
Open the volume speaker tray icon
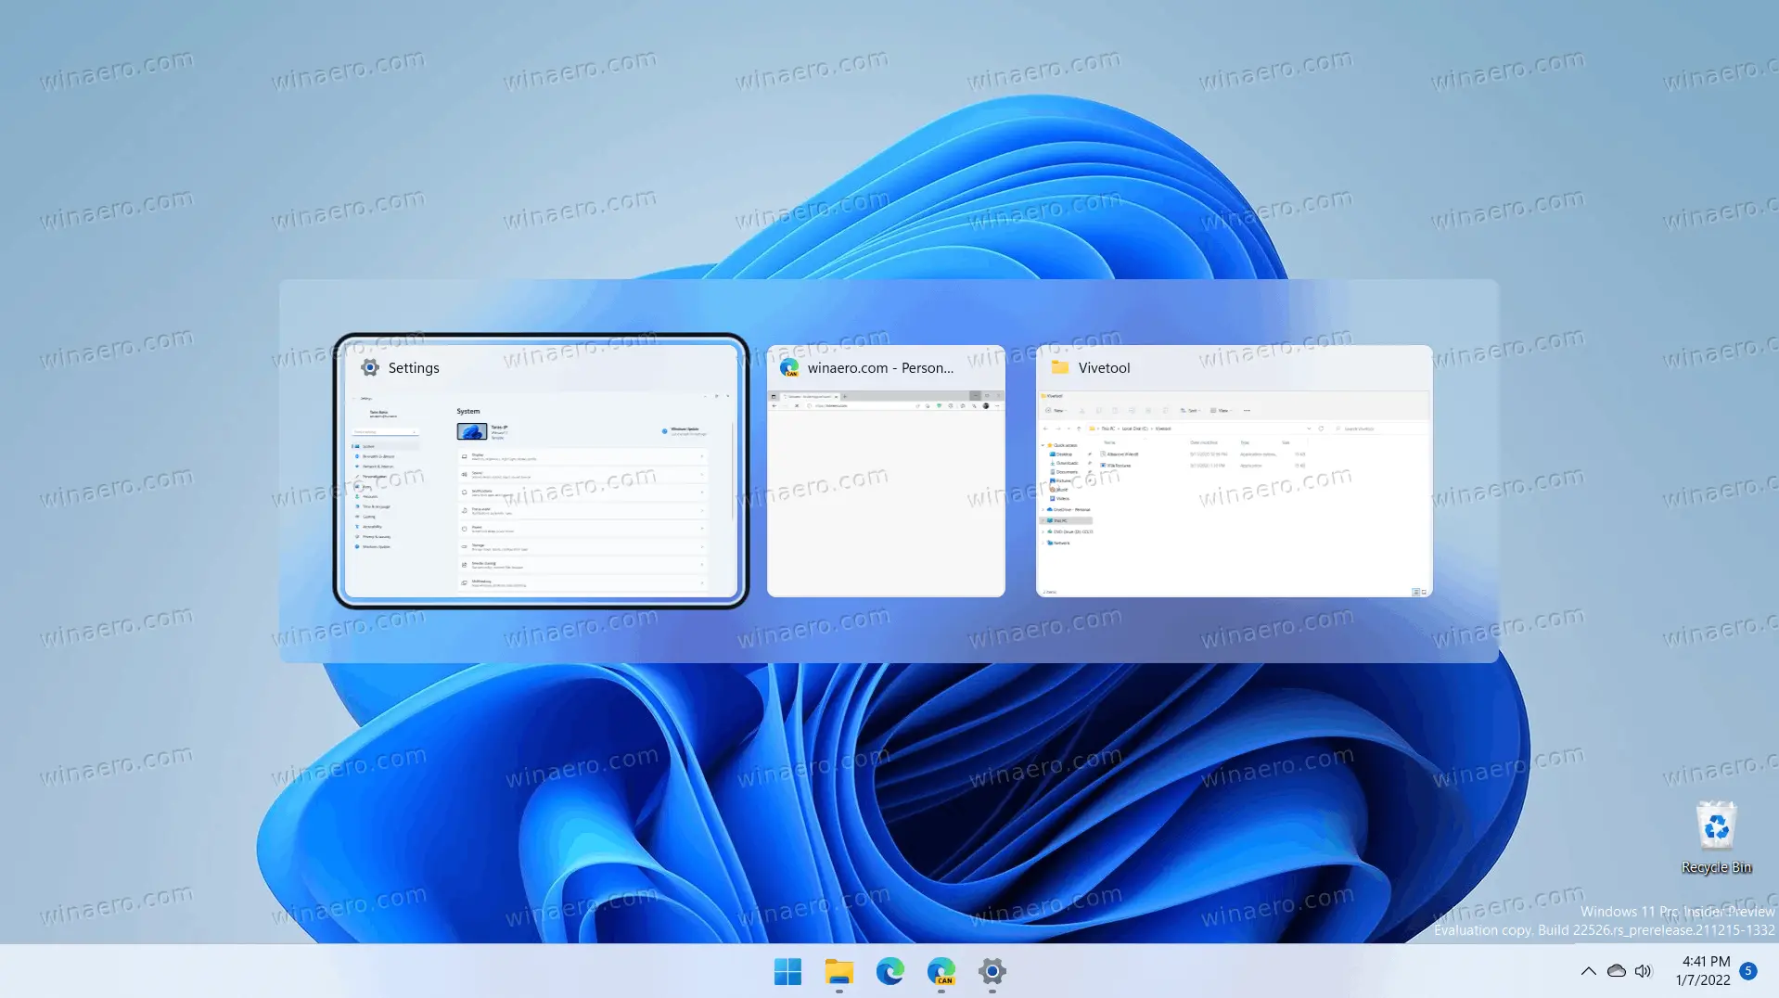click(1643, 971)
